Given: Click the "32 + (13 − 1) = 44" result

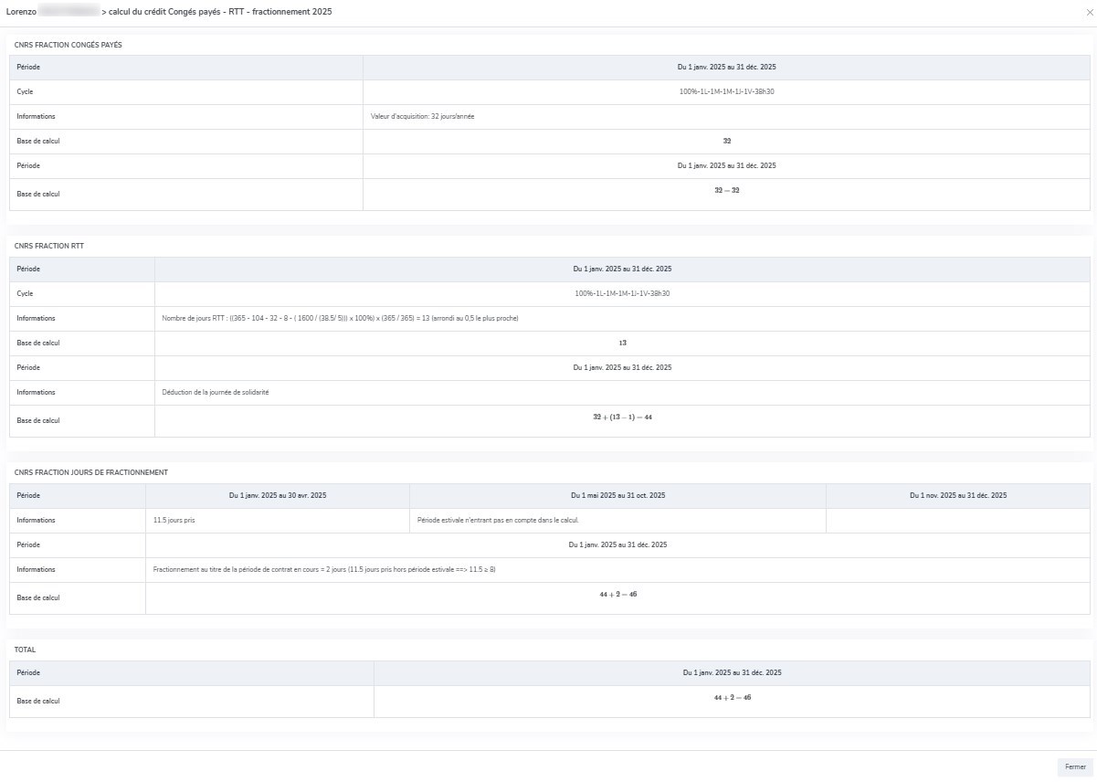Looking at the screenshot, I should pos(622,417).
